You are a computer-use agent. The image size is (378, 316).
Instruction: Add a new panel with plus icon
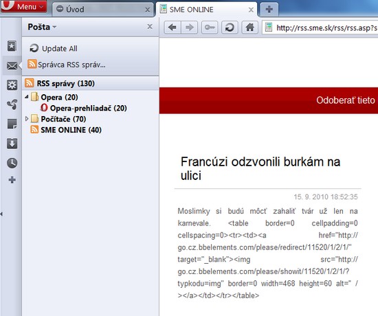[x=12, y=180]
